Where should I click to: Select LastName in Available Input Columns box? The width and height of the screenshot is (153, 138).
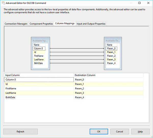pyautogui.click(x=39, y=59)
